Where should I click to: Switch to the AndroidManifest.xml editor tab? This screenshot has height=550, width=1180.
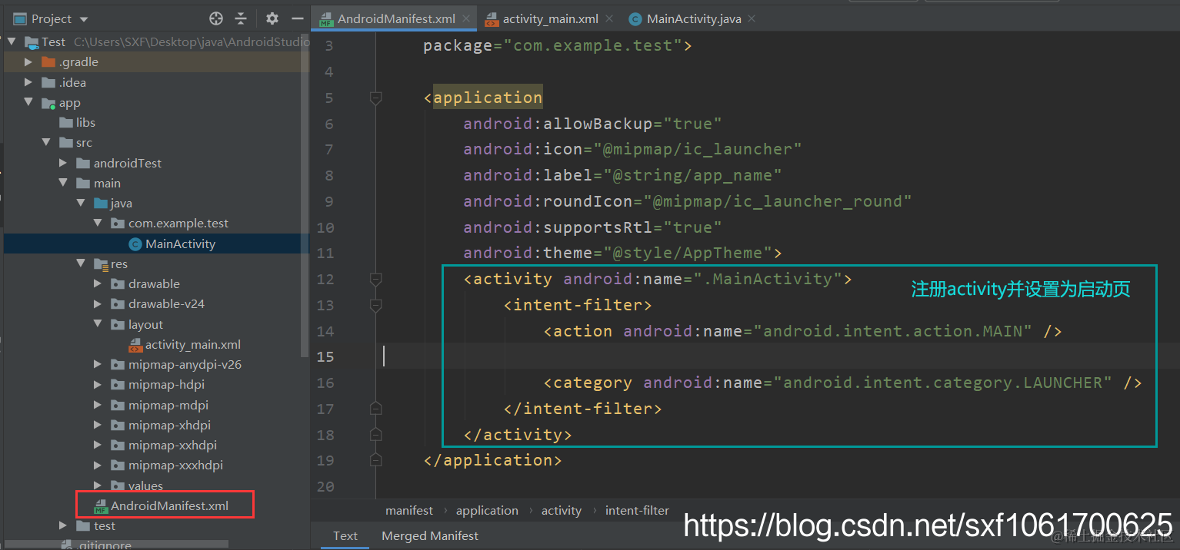pyautogui.click(x=395, y=18)
